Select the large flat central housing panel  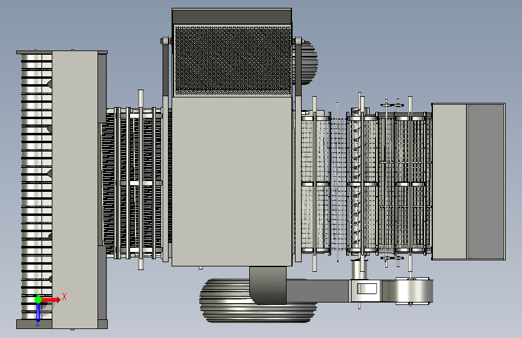tap(232, 181)
